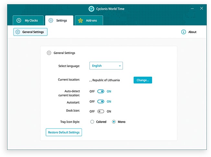This screenshot has width=211, height=157.
Task: Click the clock icon on My Clocks tab
Action: click(x=19, y=20)
